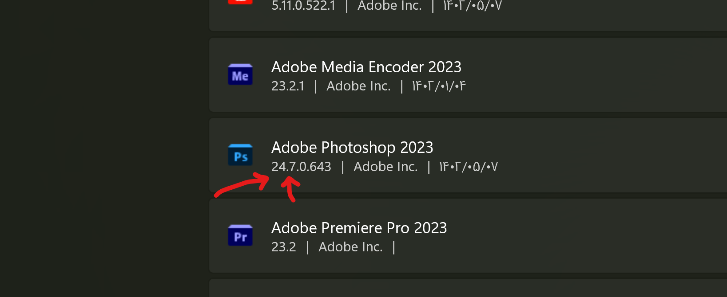The width and height of the screenshot is (727, 297).
Task: Click Photoshop version number 24.7.0.643
Action: [301, 167]
